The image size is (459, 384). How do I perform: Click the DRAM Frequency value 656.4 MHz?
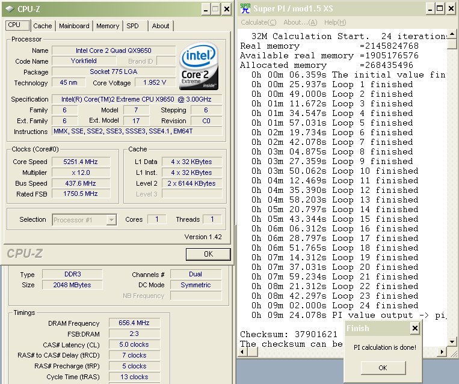click(134, 323)
